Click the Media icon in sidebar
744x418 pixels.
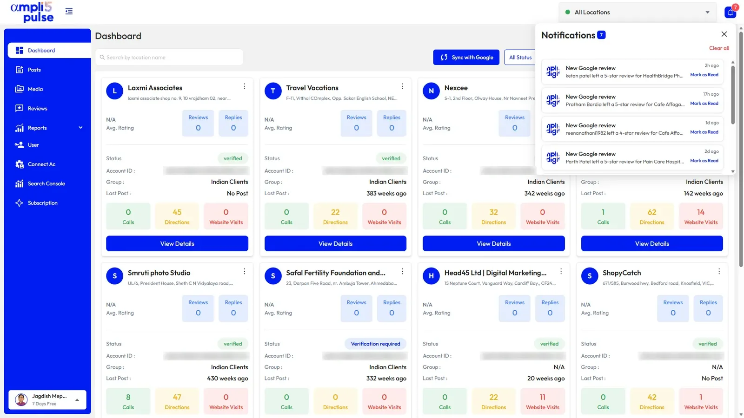point(19,89)
